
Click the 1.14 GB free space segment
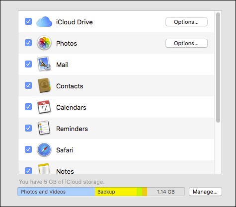click(x=166, y=192)
